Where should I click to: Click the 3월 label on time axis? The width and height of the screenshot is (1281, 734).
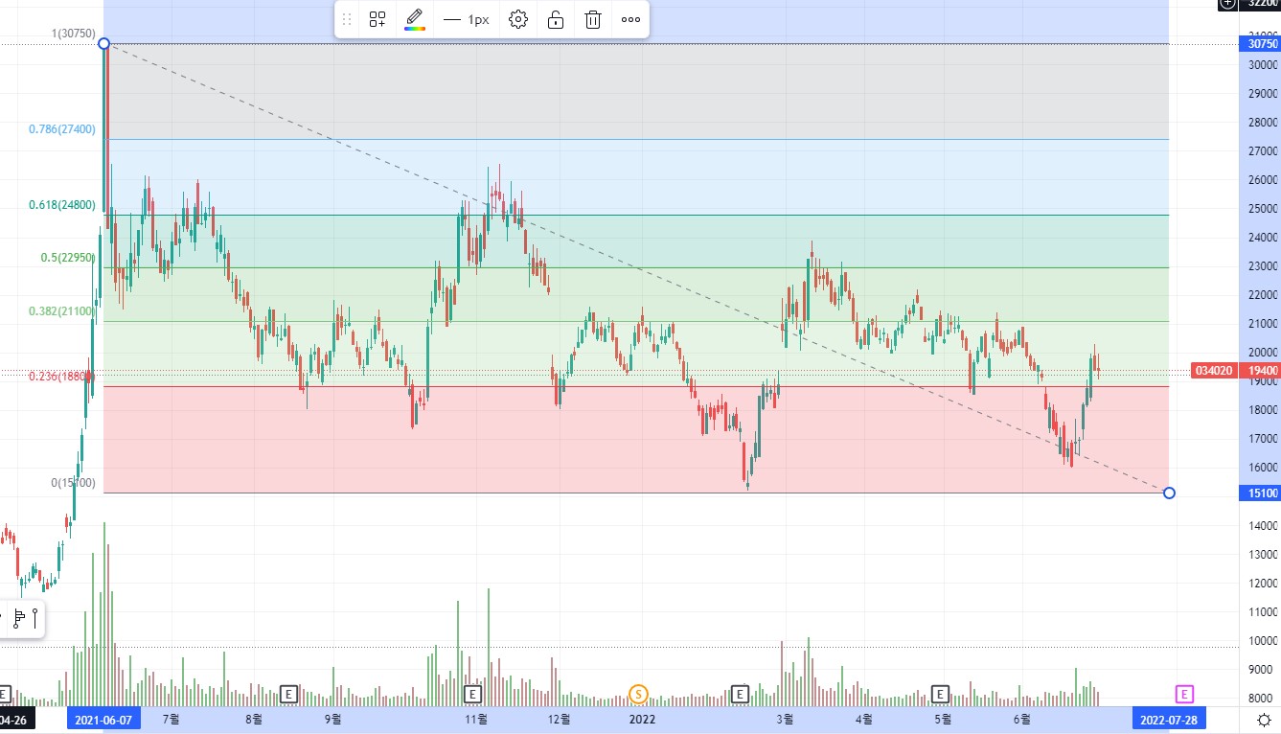[786, 719]
